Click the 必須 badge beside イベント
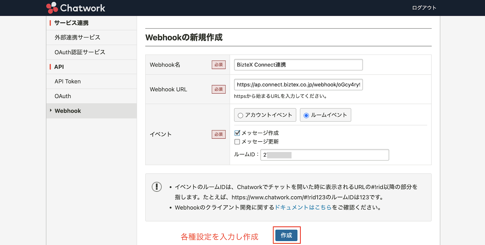The image size is (485, 245). point(219,134)
